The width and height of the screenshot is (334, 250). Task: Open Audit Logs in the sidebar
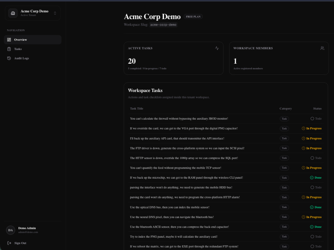33,58
